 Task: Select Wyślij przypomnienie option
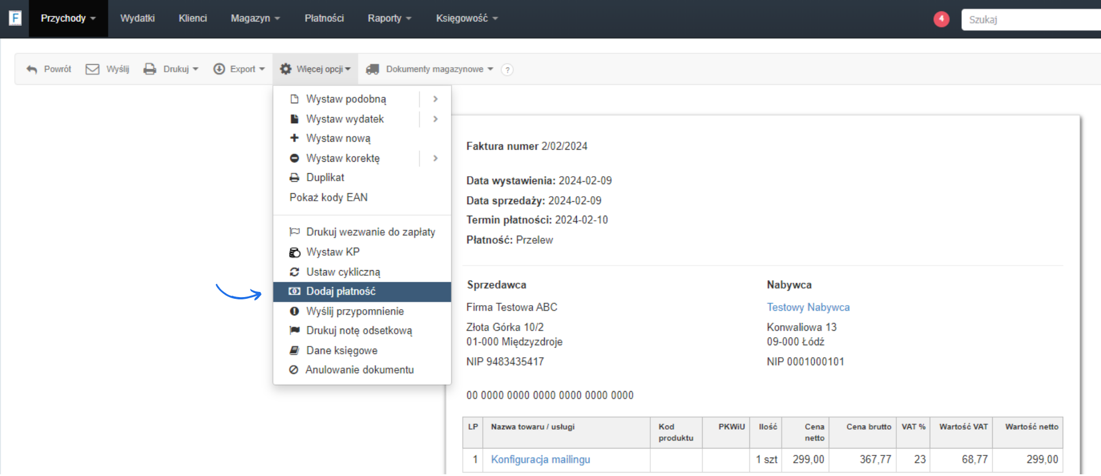354,311
